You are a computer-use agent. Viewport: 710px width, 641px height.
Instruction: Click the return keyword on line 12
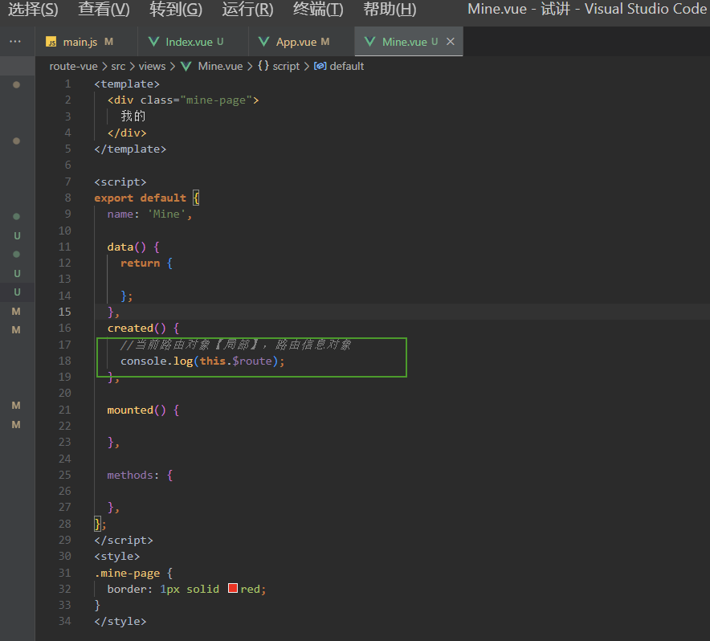tap(140, 263)
